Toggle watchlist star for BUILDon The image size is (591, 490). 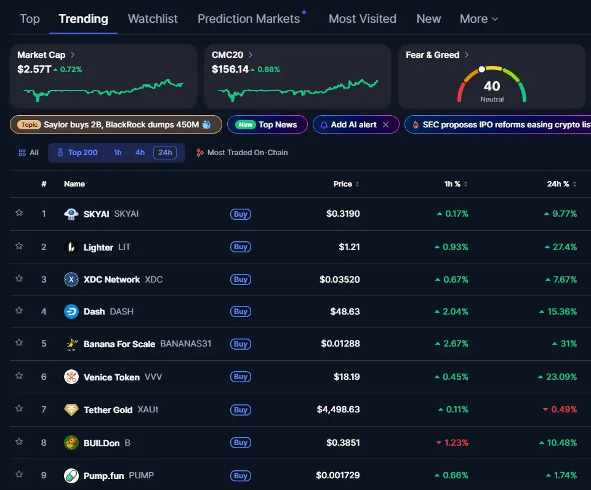coord(19,441)
